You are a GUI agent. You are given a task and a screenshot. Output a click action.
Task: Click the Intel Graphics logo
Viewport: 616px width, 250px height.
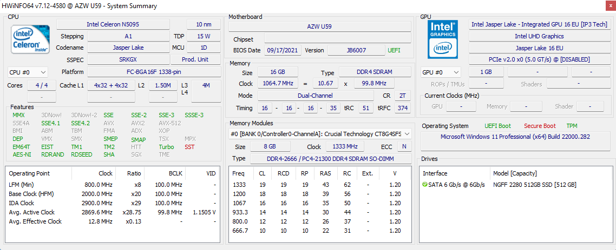(443, 39)
